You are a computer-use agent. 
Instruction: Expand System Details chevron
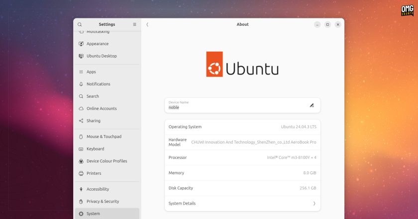coord(314,204)
